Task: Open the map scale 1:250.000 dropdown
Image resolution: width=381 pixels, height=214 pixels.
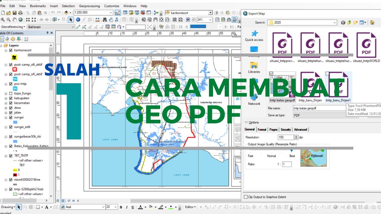Action: (111, 12)
